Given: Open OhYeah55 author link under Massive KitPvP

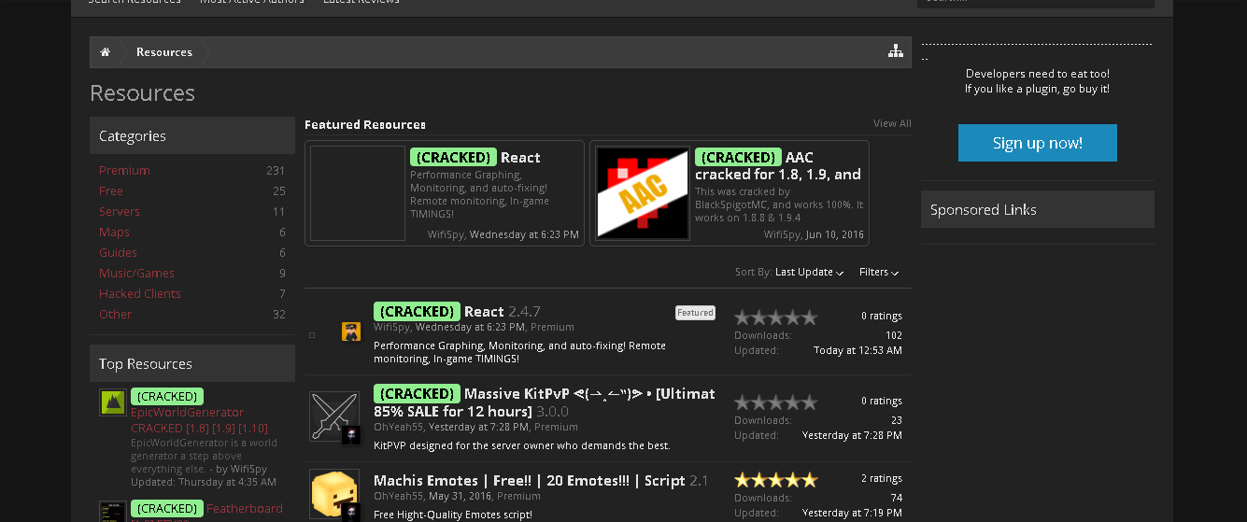Looking at the screenshot, I should click(399, 427).
